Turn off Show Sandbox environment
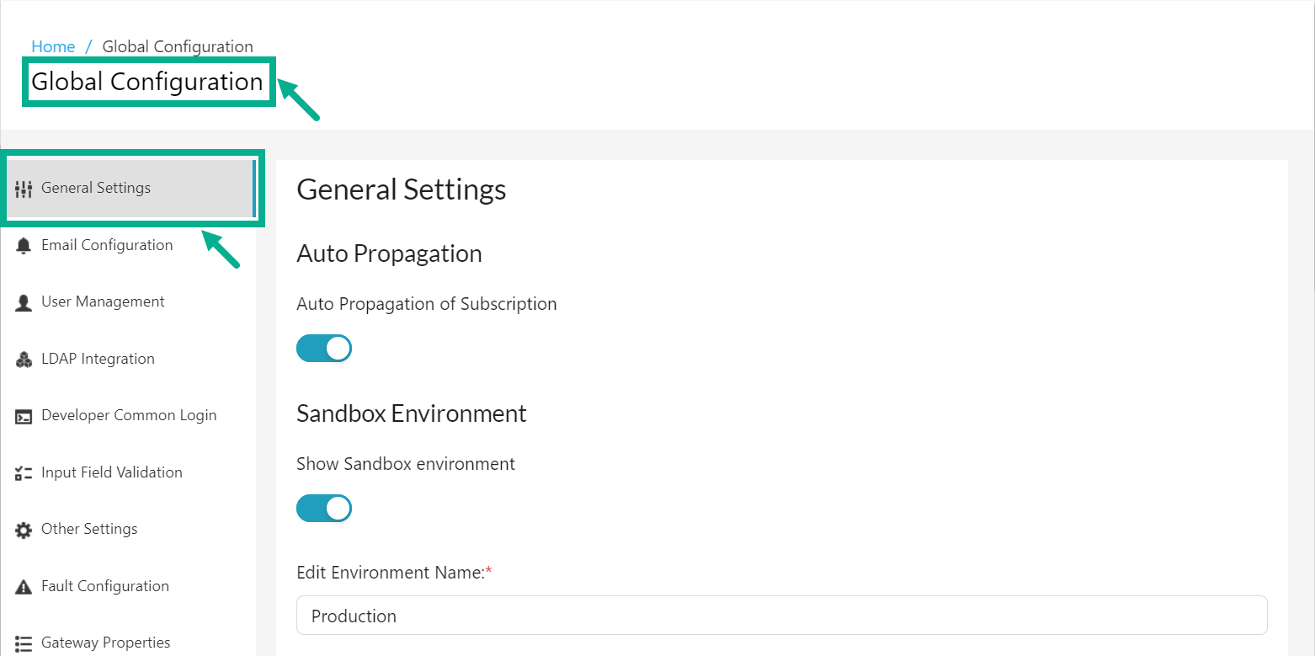This screenshot has height=656, width=1315. [324, 508]
